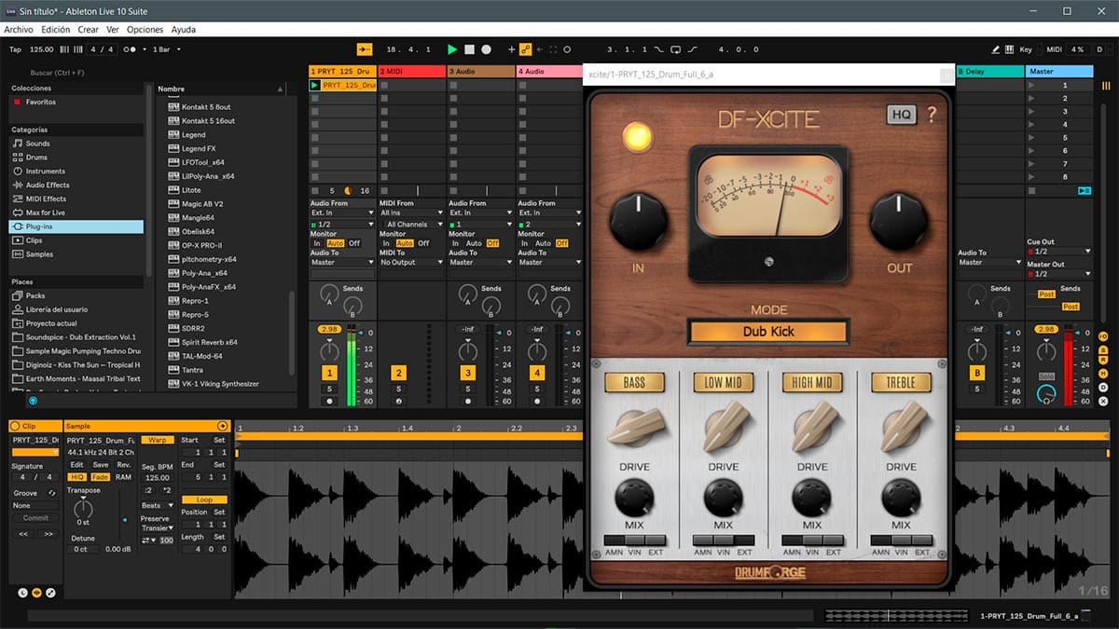Toggle the Warp button in Sample box
1119x629 pixels.
click(x=157, y=440)
